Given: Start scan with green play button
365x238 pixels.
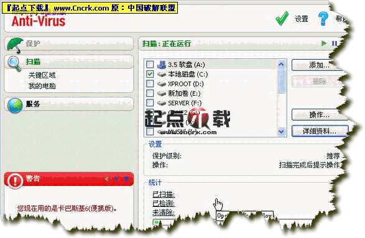Looking at the screenshot, I should pyautogui.click(x=324, y=43).
